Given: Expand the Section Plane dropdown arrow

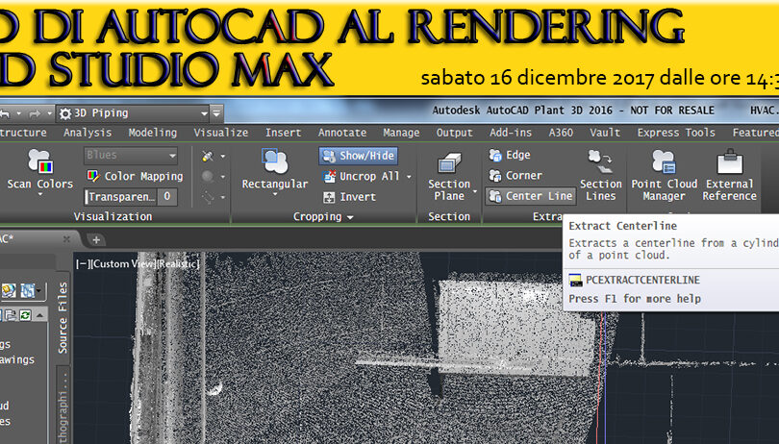Looking at the screenshot, I should 475,190.
